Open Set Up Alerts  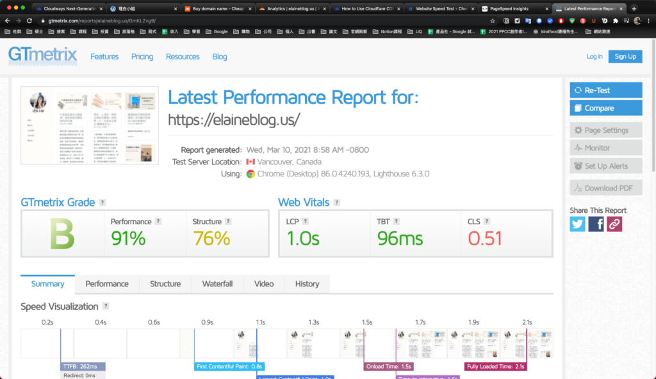(x=606, y=166)
